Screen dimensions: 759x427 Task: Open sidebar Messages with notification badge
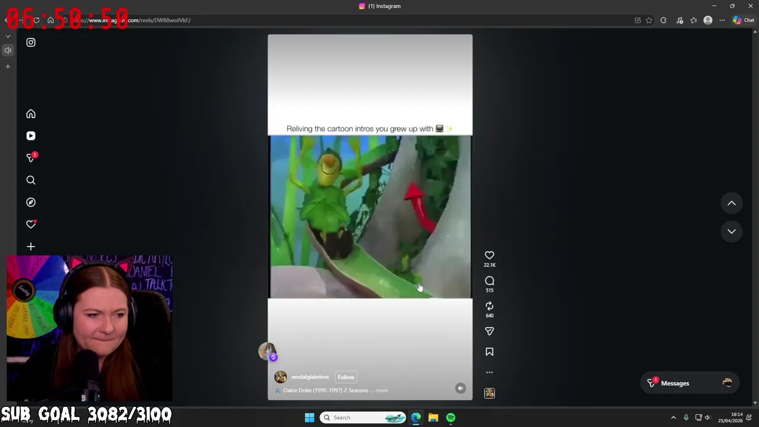(31, 158)
